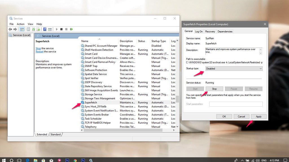Toggle Show/Hide Action Pane toolbar icon
This screenshot has width=289, height=162.
pyautogui.click(x=50, y=29)
